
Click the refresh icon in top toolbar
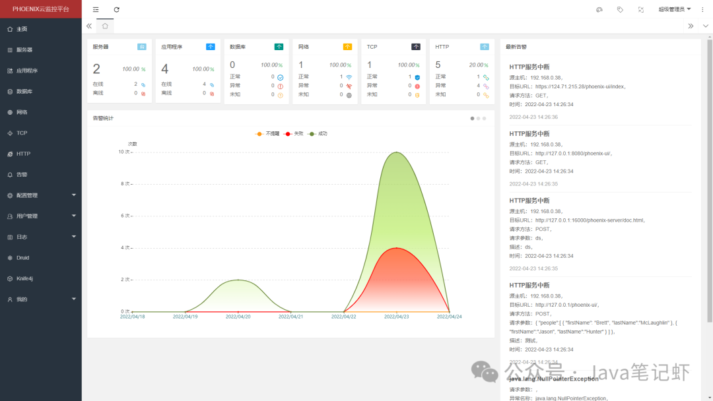click(116, 9)
